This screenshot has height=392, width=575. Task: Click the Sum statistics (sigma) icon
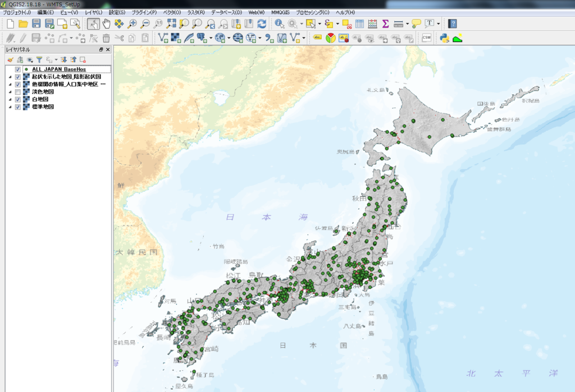click(x=386, y=24)
